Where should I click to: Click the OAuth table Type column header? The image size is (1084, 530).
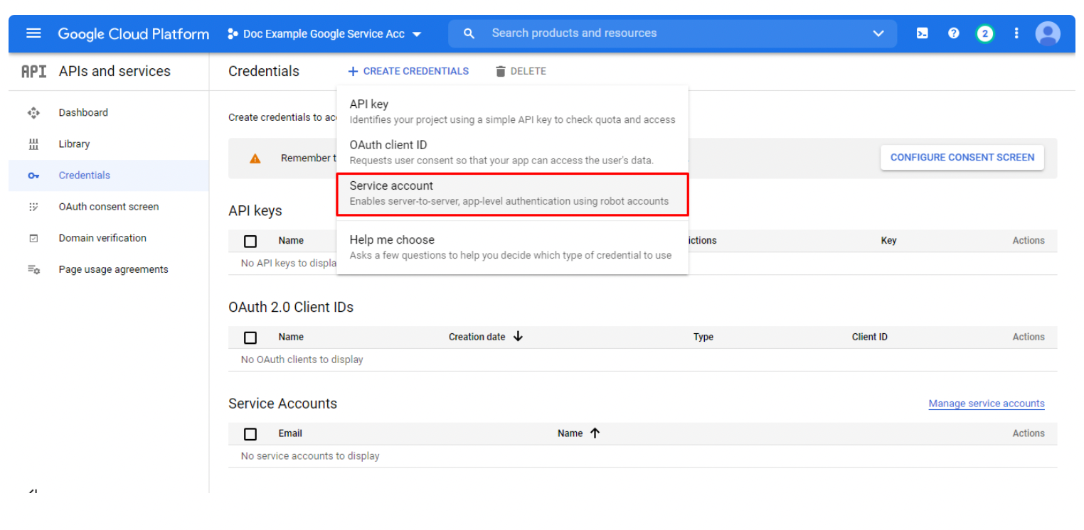coord(703,337)
